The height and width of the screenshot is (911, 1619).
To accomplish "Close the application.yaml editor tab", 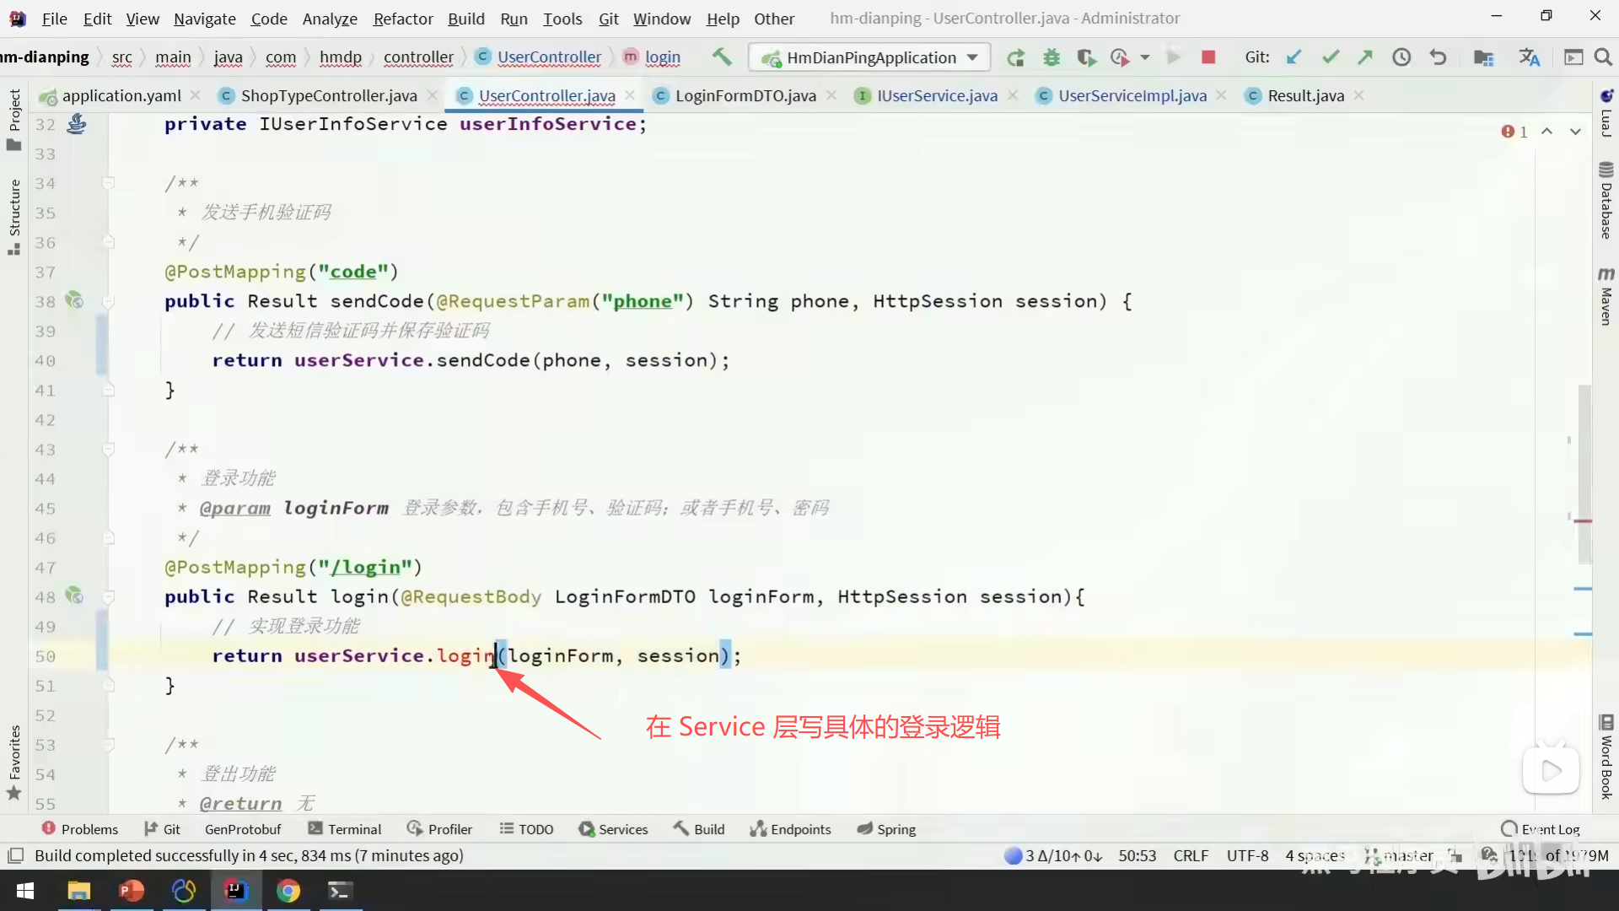I will click(196, 95).
